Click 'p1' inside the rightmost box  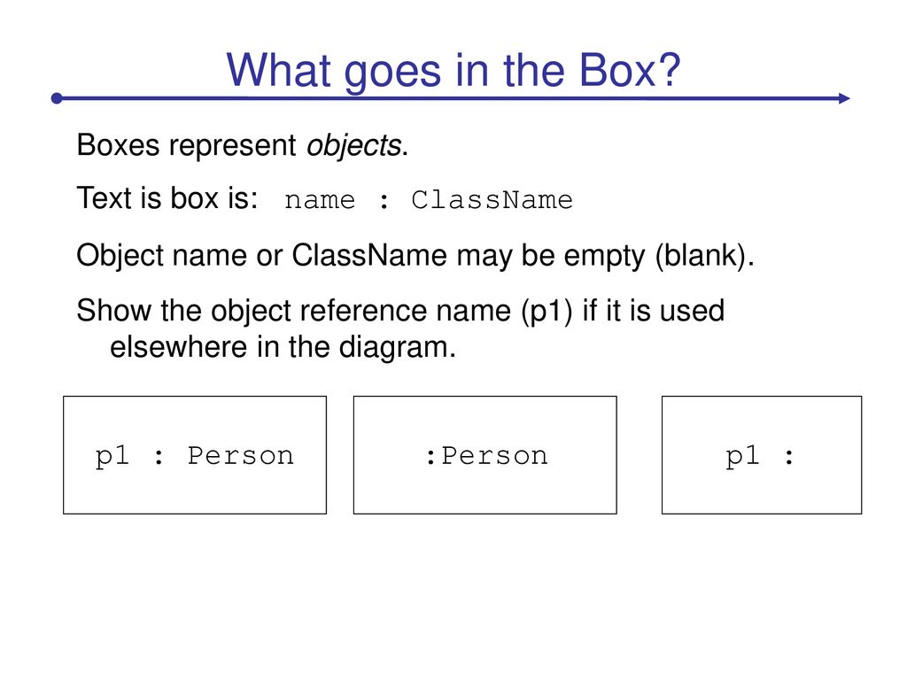[742, 457]
